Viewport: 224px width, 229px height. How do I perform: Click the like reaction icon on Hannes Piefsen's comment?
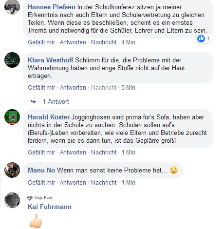[x=201, y=38]
